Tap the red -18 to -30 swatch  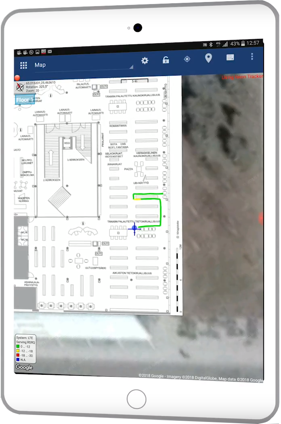(x=18, y=355)
